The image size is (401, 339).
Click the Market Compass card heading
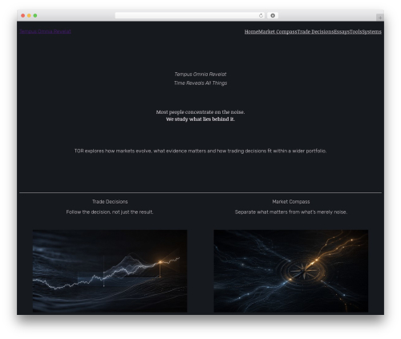[291, 202]
